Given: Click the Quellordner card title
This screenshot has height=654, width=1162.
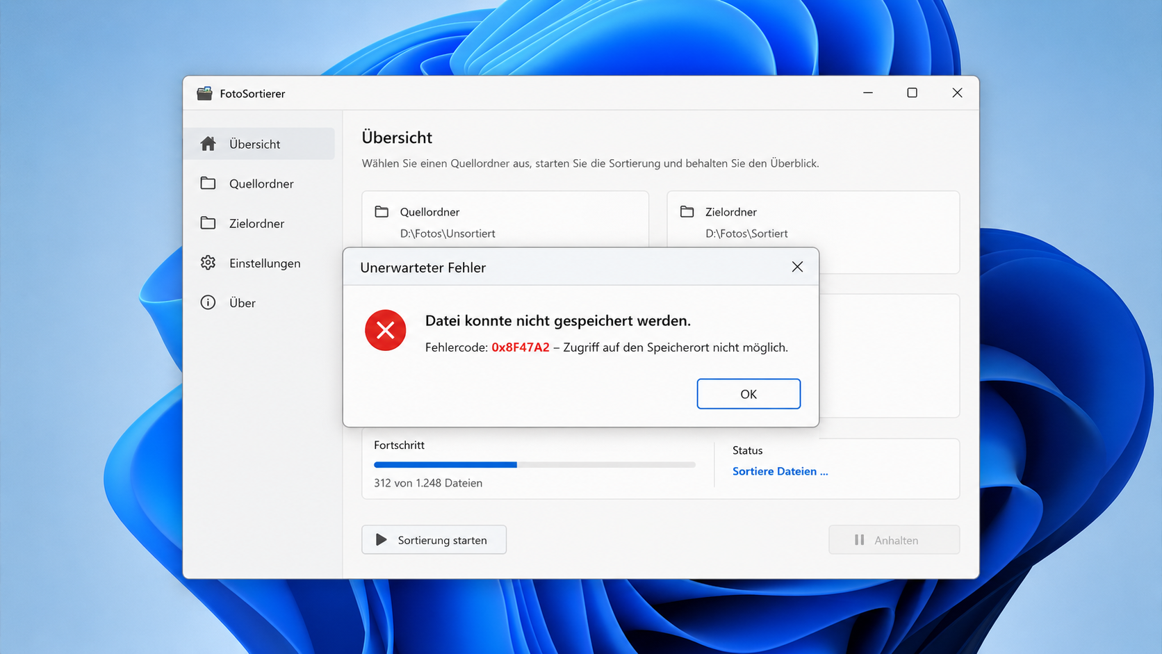Looking at the screenshot, I should (429, 212).
